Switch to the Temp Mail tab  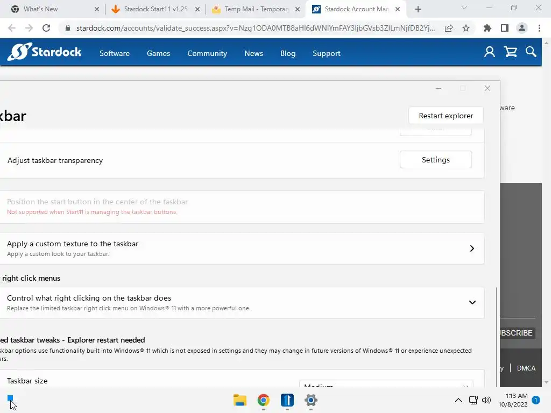point(255,9)
